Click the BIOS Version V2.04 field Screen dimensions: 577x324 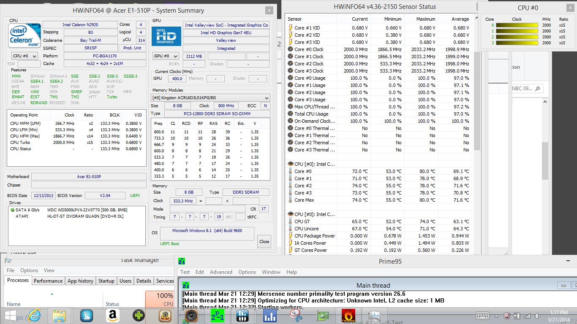(x=105, y=196)
